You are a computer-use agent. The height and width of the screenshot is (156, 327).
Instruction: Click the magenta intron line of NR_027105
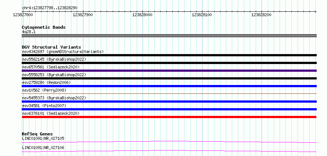coord(169,142)
